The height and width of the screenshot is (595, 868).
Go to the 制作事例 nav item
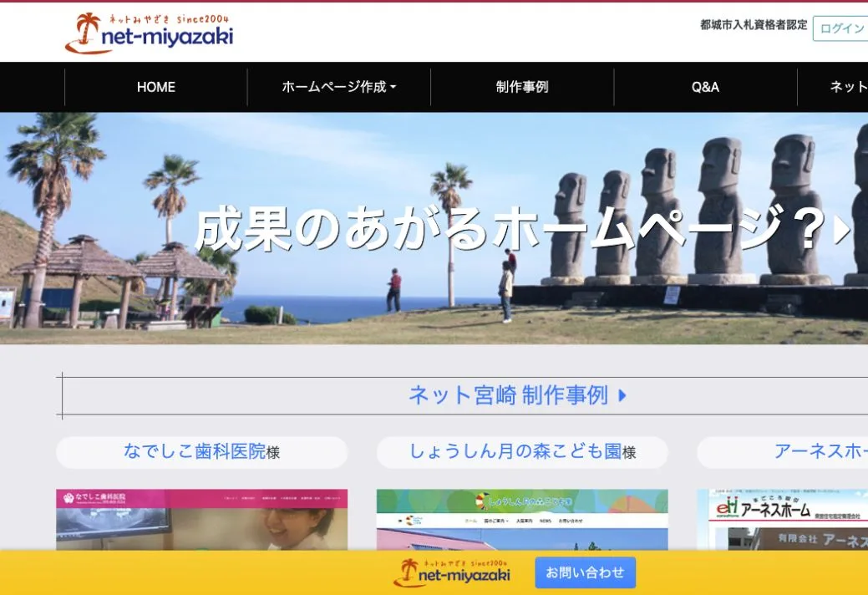tap(522, 87)
